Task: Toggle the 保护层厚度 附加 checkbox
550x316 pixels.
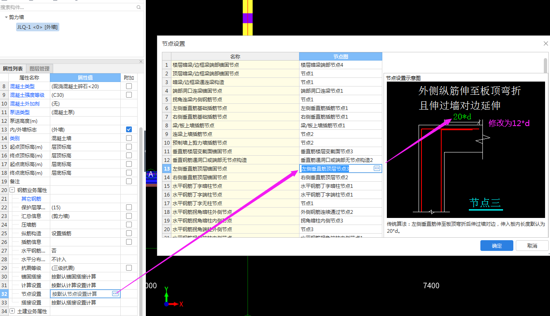Action: (x=129, y=207)
